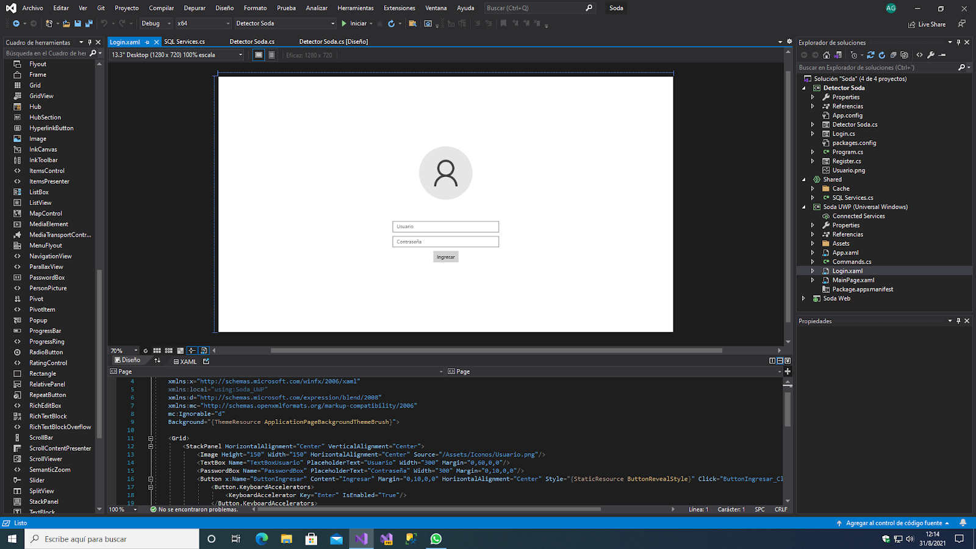Switch to the Detector Soda.cs [Diseño] tab
The height and width of the screenshot is (549, 976).
coord(334,42)
